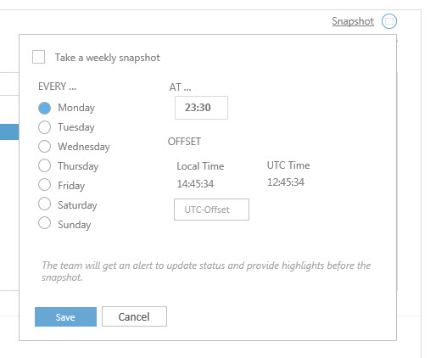The height and width of the screenshot is (358, 430).
Task: Choose Tuesday as snapshot day
Action: click(44, 127)
